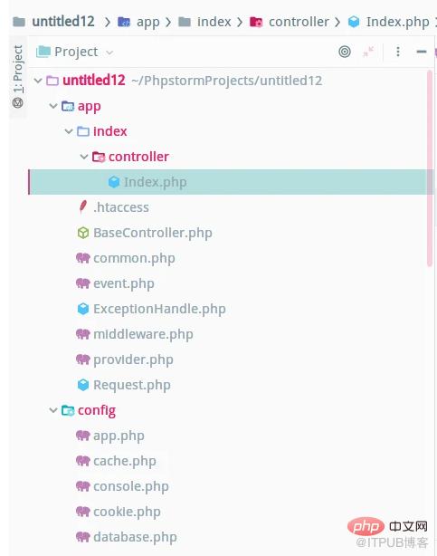The image size is (437, 556).
Task: Click the collapse all arrows icon
Action: [368, 52]
